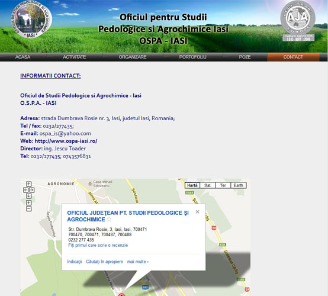Zoom in the map with plus icon
Viewport: 328px width, 296px height.
coord(28,202)
